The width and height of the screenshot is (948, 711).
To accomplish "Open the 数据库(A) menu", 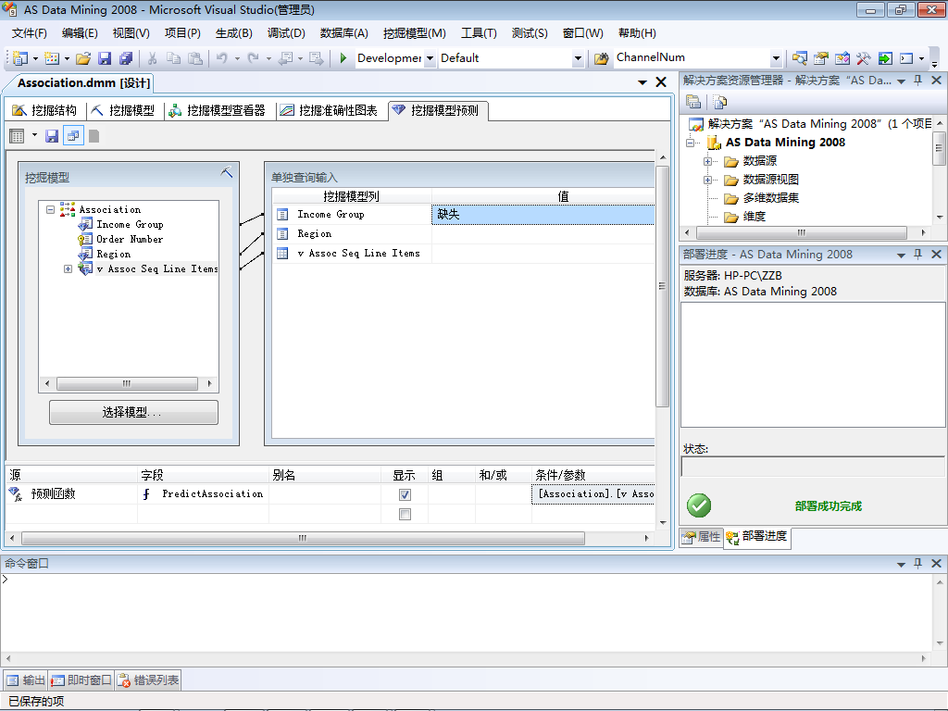I will click(x=344, y=33).
